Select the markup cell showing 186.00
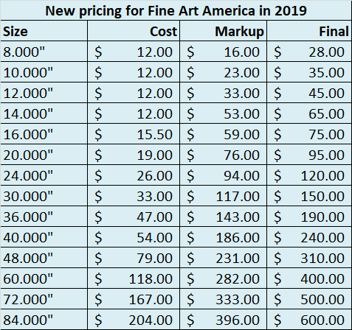The image size is (352, 330). click(x=224, y=237)
